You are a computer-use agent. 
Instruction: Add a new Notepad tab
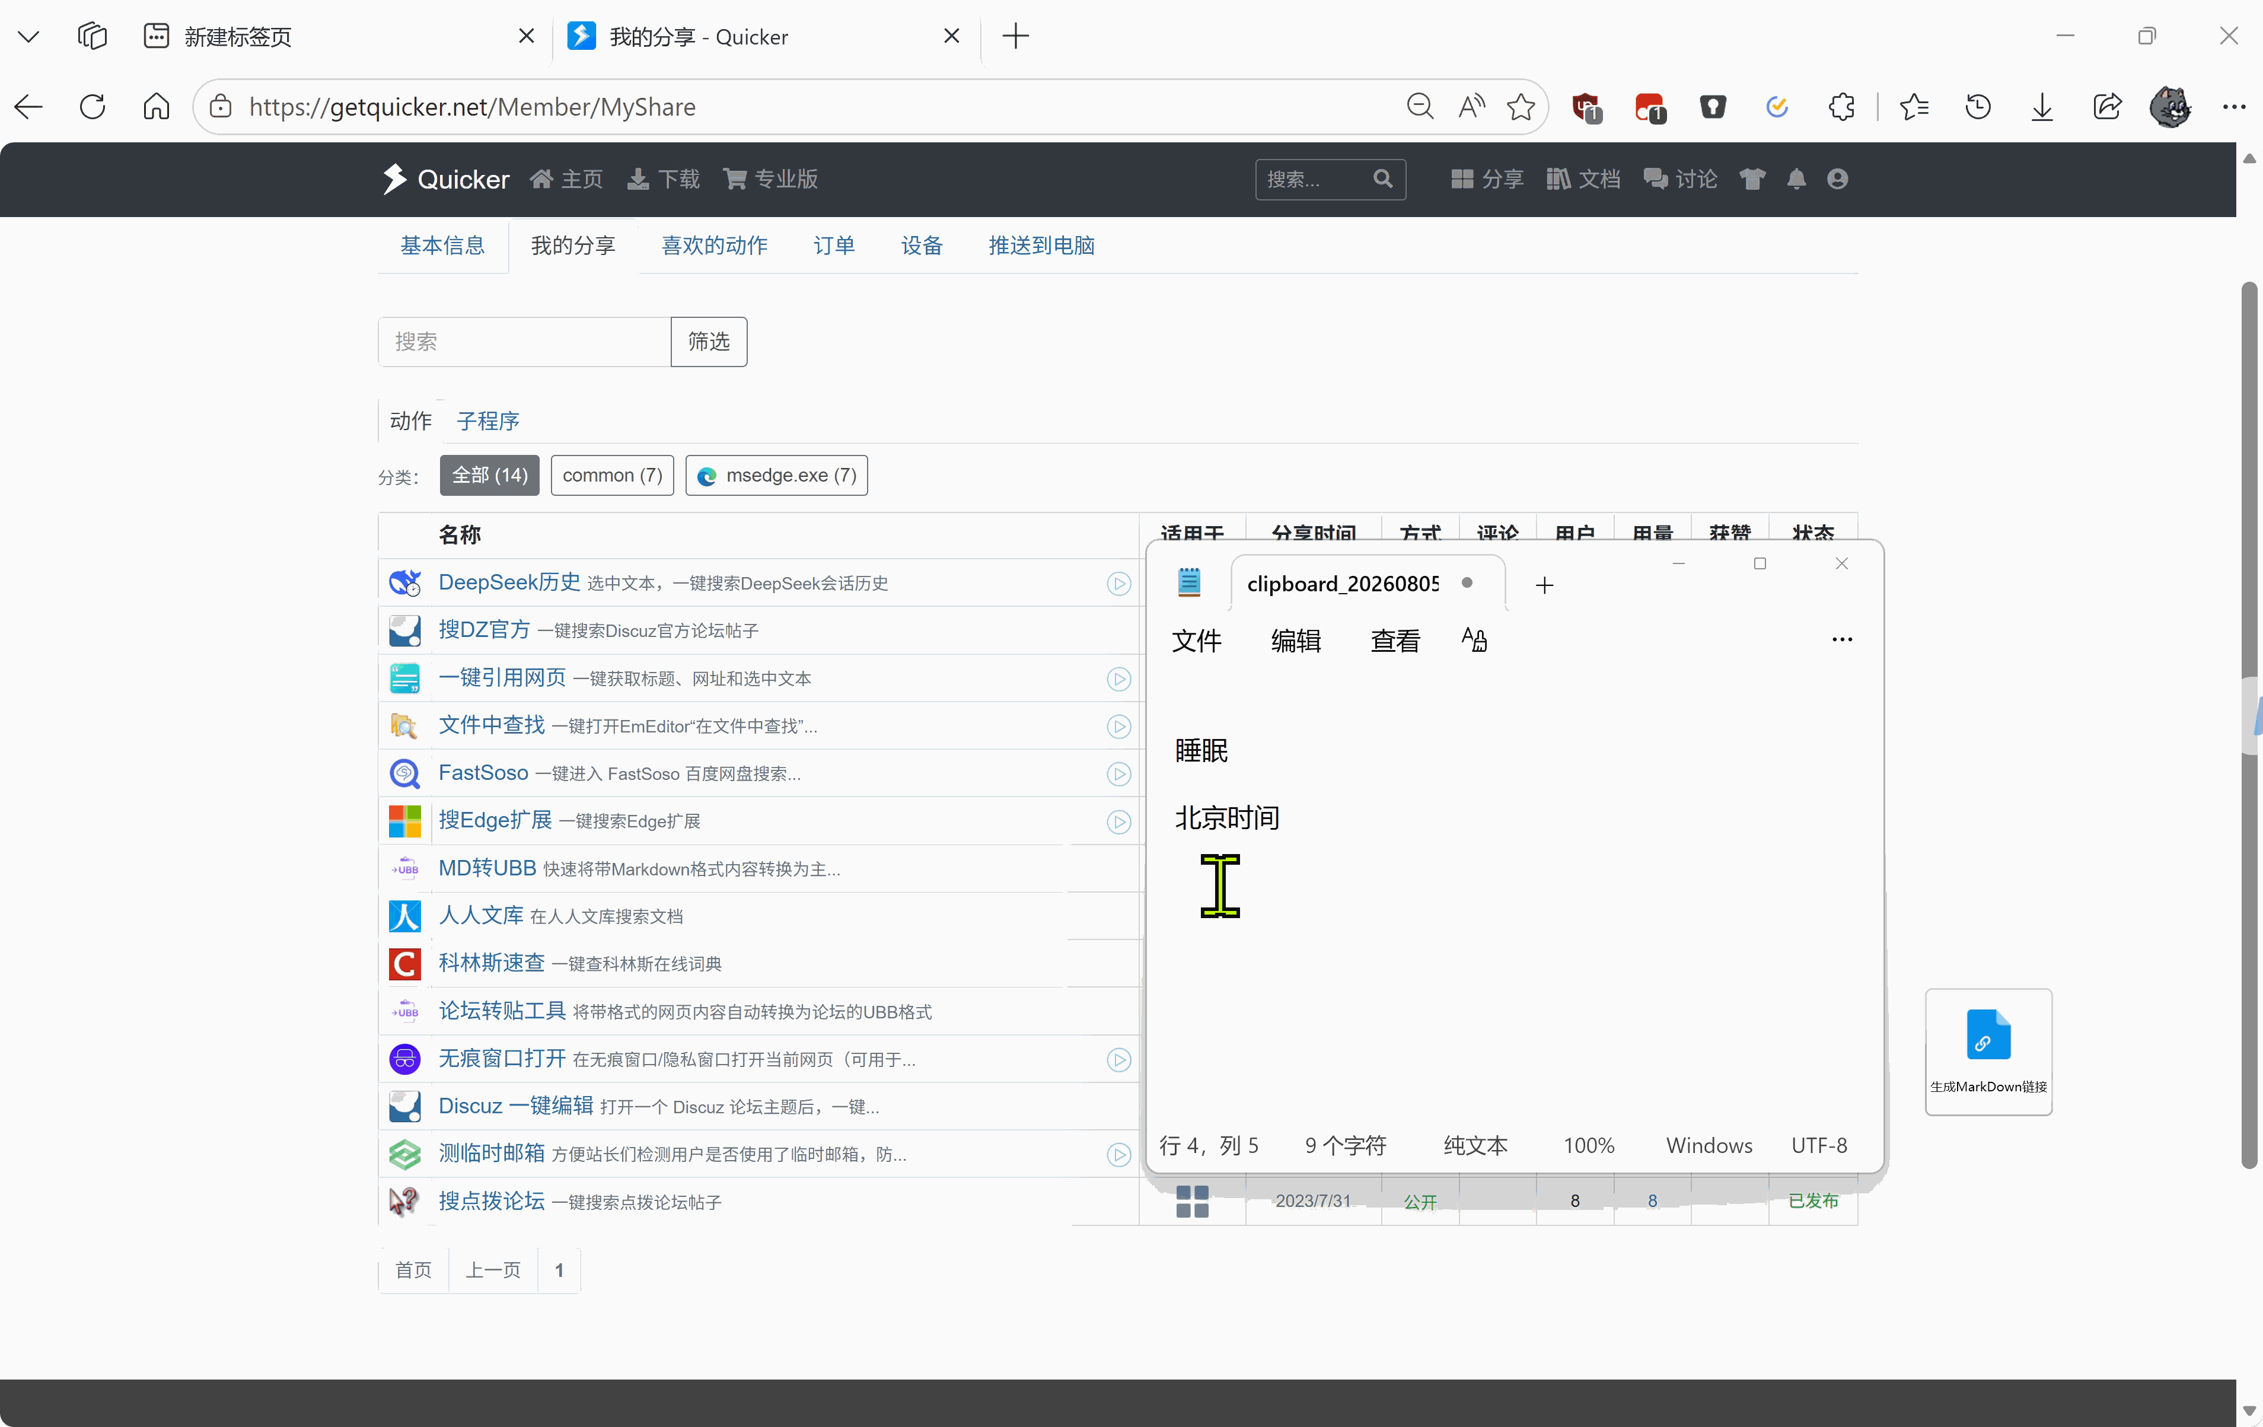coord(1544,585)
